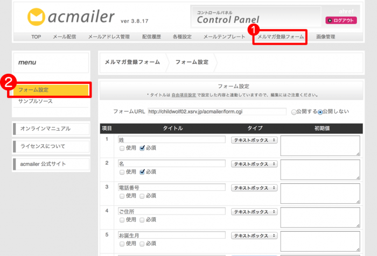Image resolution: width=377 pixels, height=256 pixels.
Task: Open the TOP menu item
Action: coord(36,37)
